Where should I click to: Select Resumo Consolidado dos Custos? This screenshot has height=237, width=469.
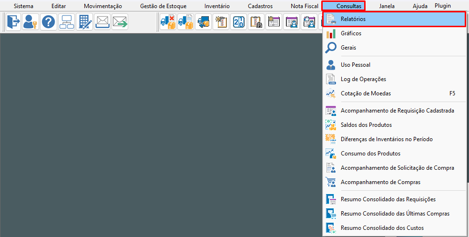pos(394,228)
